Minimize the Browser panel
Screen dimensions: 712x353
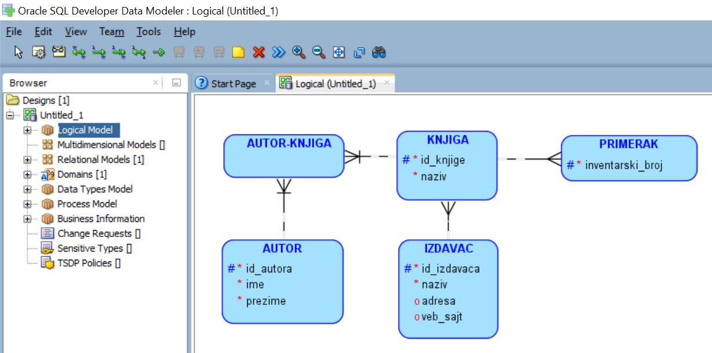[x=176, y=83]
